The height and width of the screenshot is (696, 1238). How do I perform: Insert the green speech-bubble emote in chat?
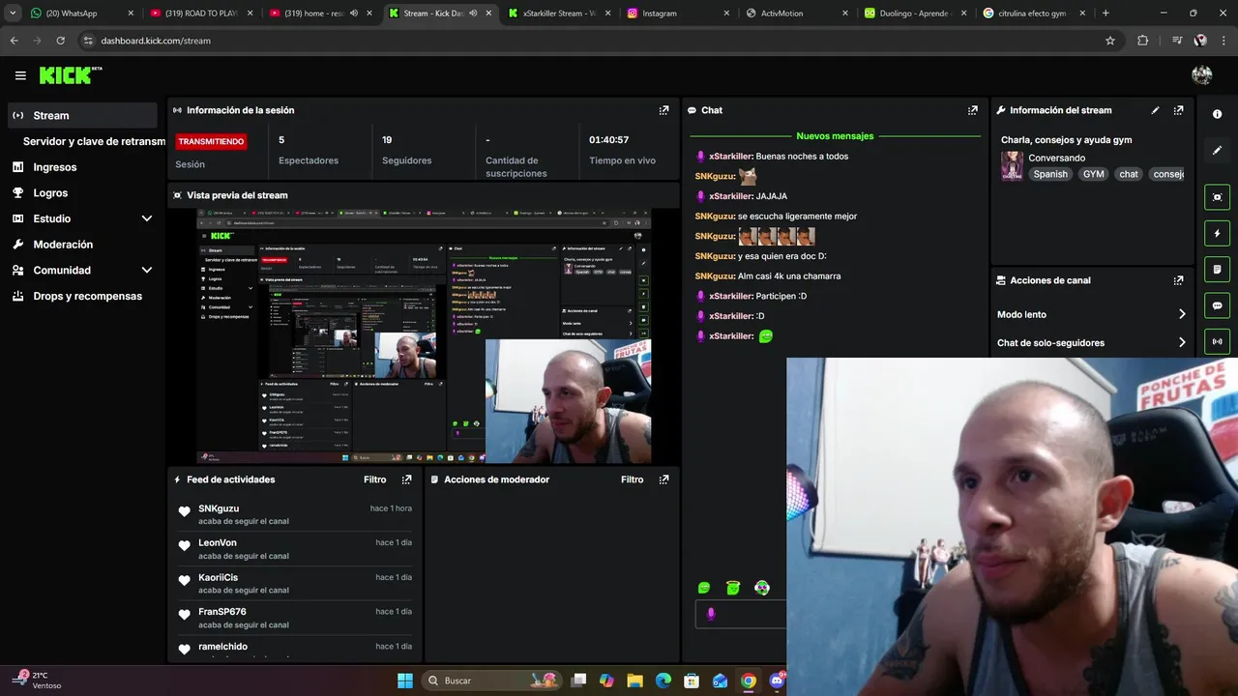[704, 588]
